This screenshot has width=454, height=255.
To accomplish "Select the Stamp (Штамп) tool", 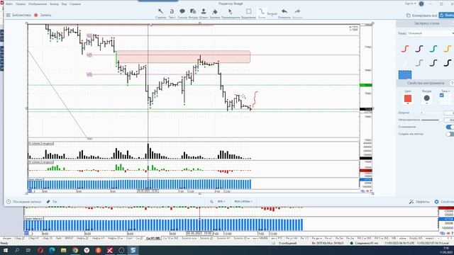I will tap(204, 13).
